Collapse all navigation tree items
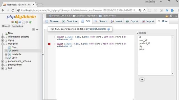This screenshot has width=179, height=100. (x=34, y=30)
